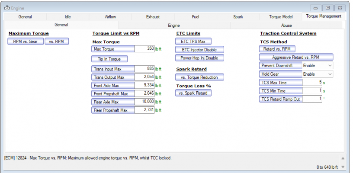Minimize the Engine window
The image size is (353, 173).
click(316, 8)
